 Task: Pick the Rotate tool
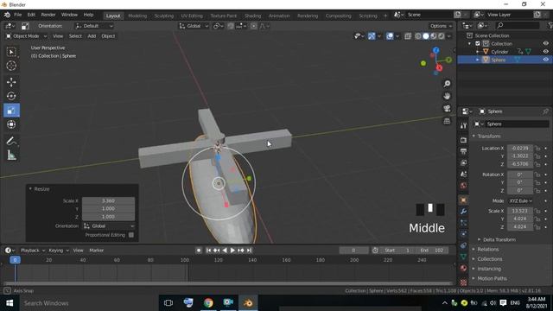[11, 96]
